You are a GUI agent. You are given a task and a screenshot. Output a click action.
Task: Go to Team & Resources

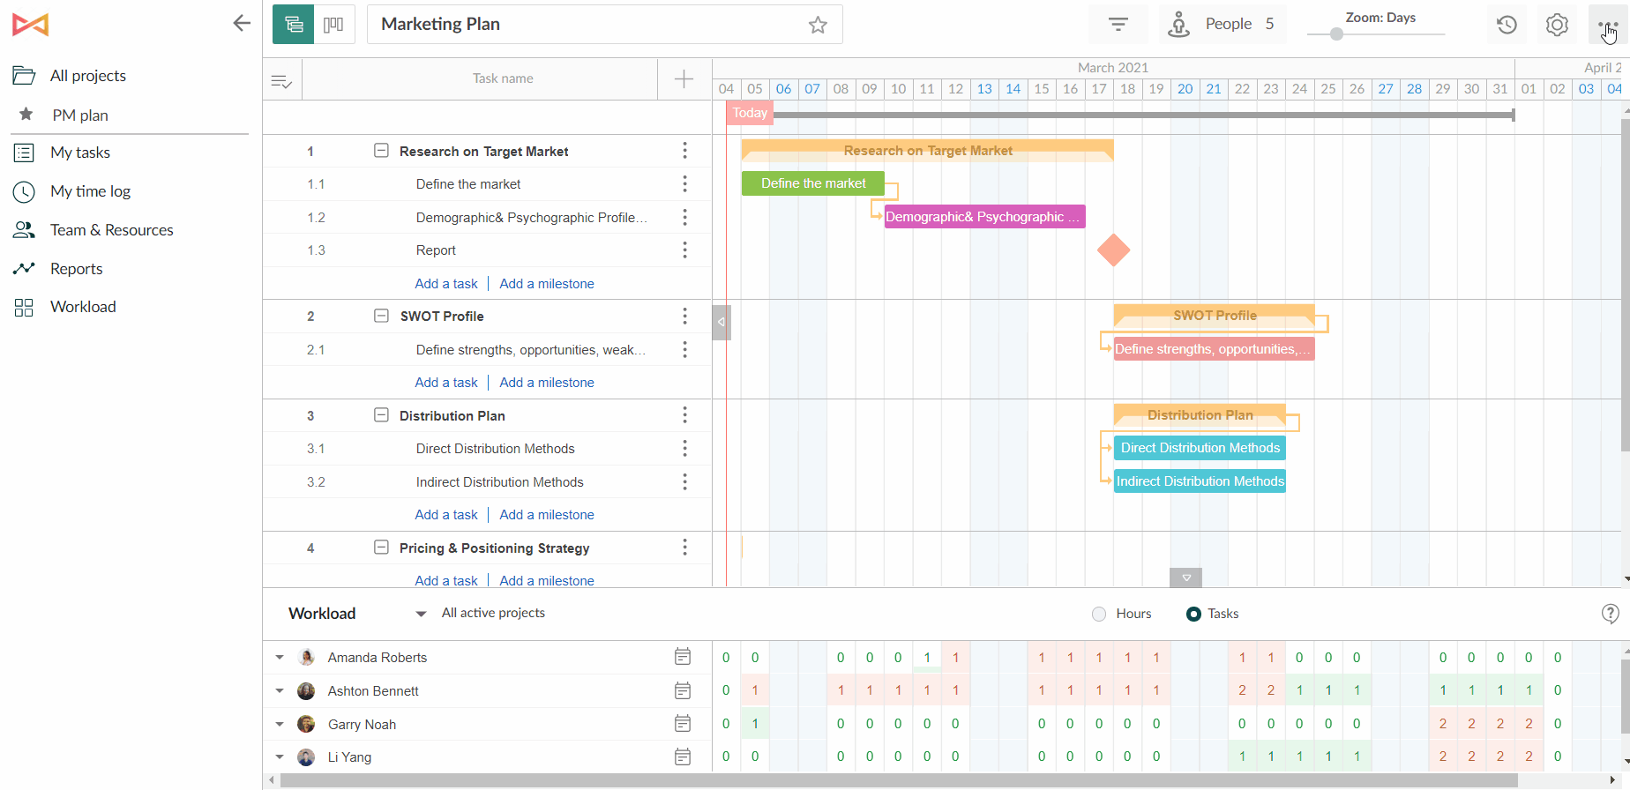[x=111, y=230]
